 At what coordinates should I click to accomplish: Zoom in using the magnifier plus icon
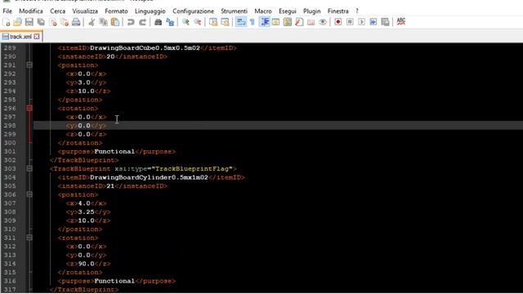(x=186, y=22)
